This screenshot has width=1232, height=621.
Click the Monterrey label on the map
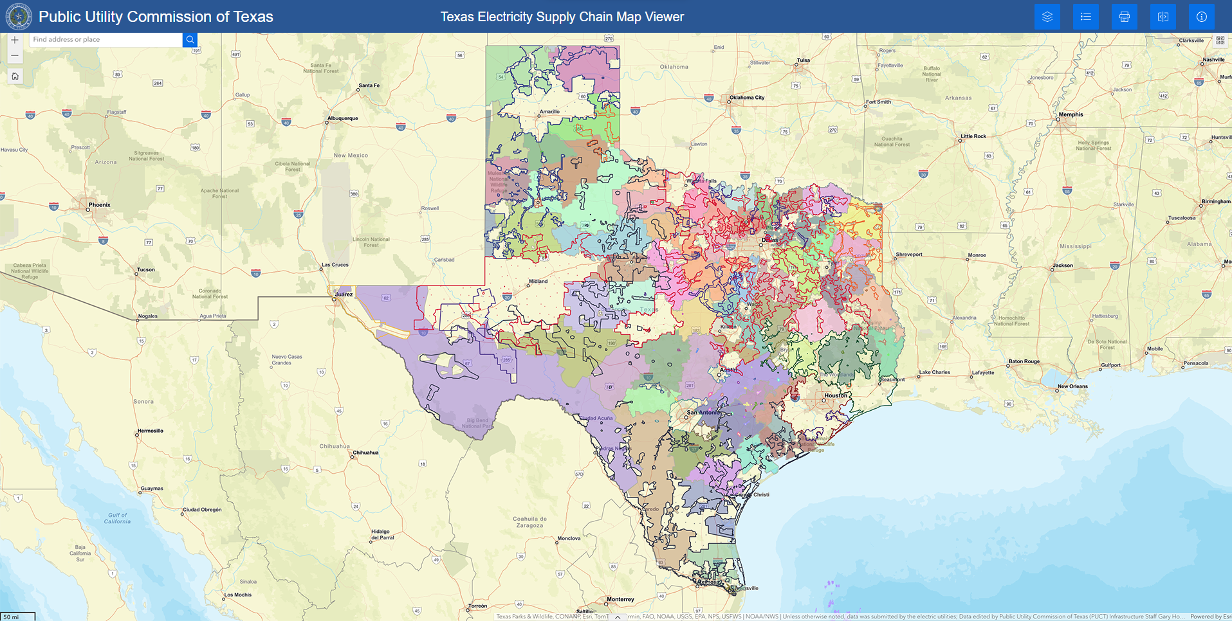(620, 599)
